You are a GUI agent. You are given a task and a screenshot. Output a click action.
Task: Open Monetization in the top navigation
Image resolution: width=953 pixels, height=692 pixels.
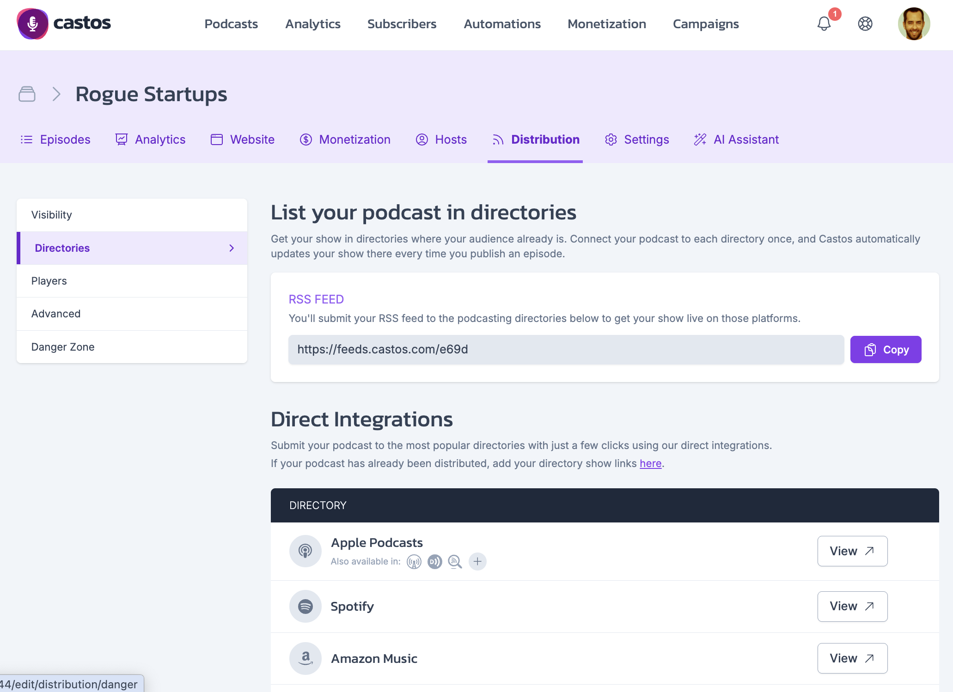click(x=607, y=24)
